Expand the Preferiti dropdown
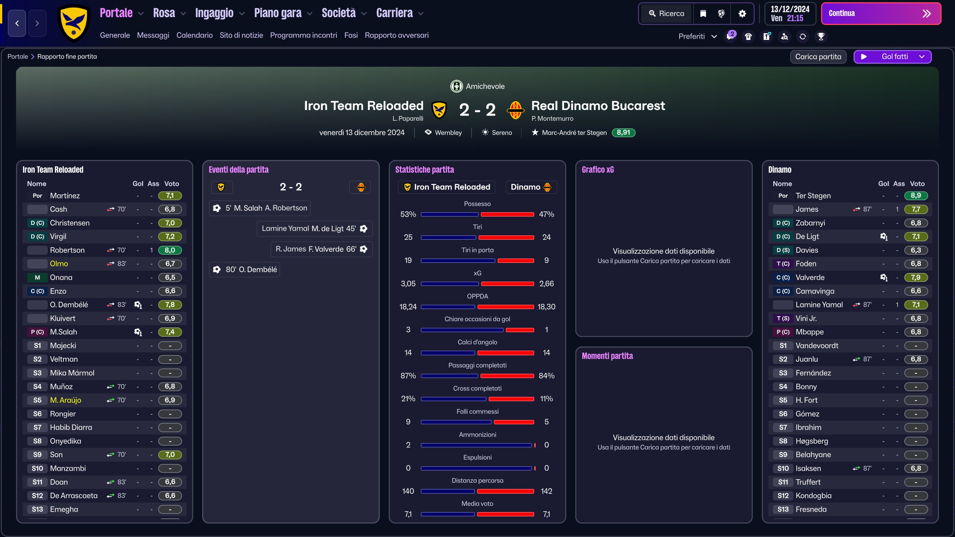Viewport: 955px width, 537px height. point(697,36)
